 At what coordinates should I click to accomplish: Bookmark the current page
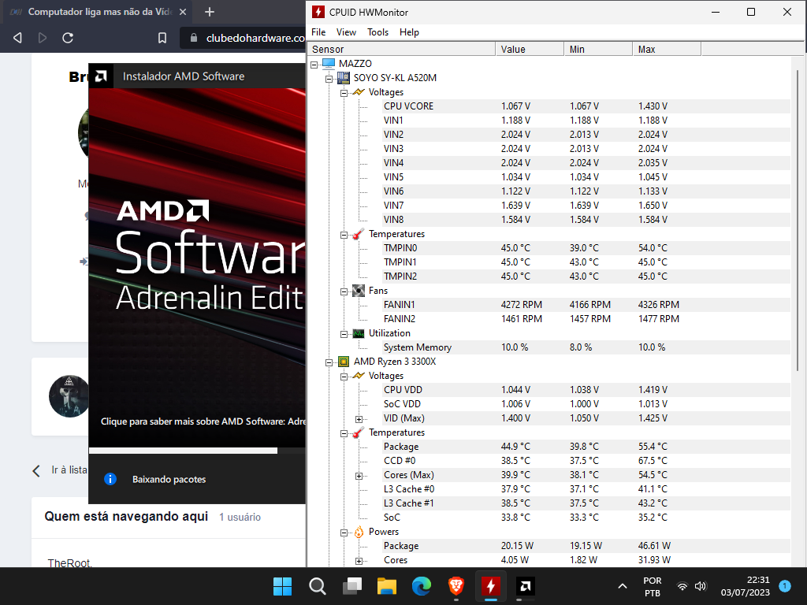(162, 38)
